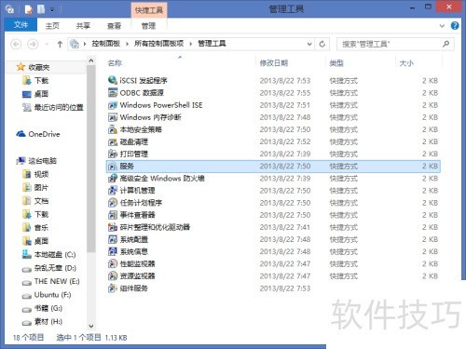Open 收藏夹 in the navigation pane

[39, 67]
